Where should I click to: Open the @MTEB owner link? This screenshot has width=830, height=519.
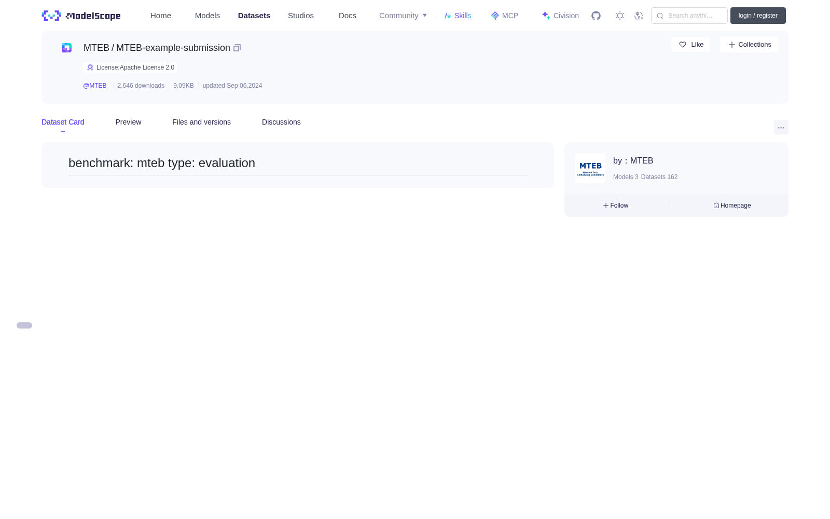coord(95,86)
